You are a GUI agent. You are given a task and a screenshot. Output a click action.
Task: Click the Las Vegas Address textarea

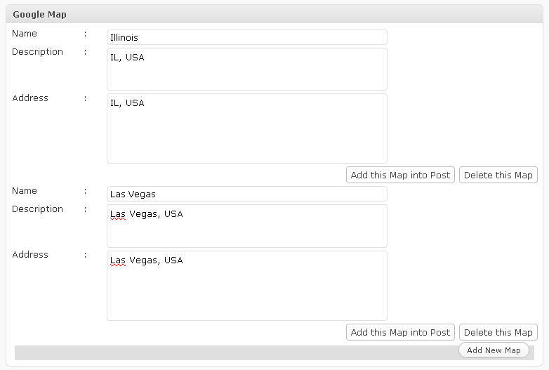[x=247, y=286]
